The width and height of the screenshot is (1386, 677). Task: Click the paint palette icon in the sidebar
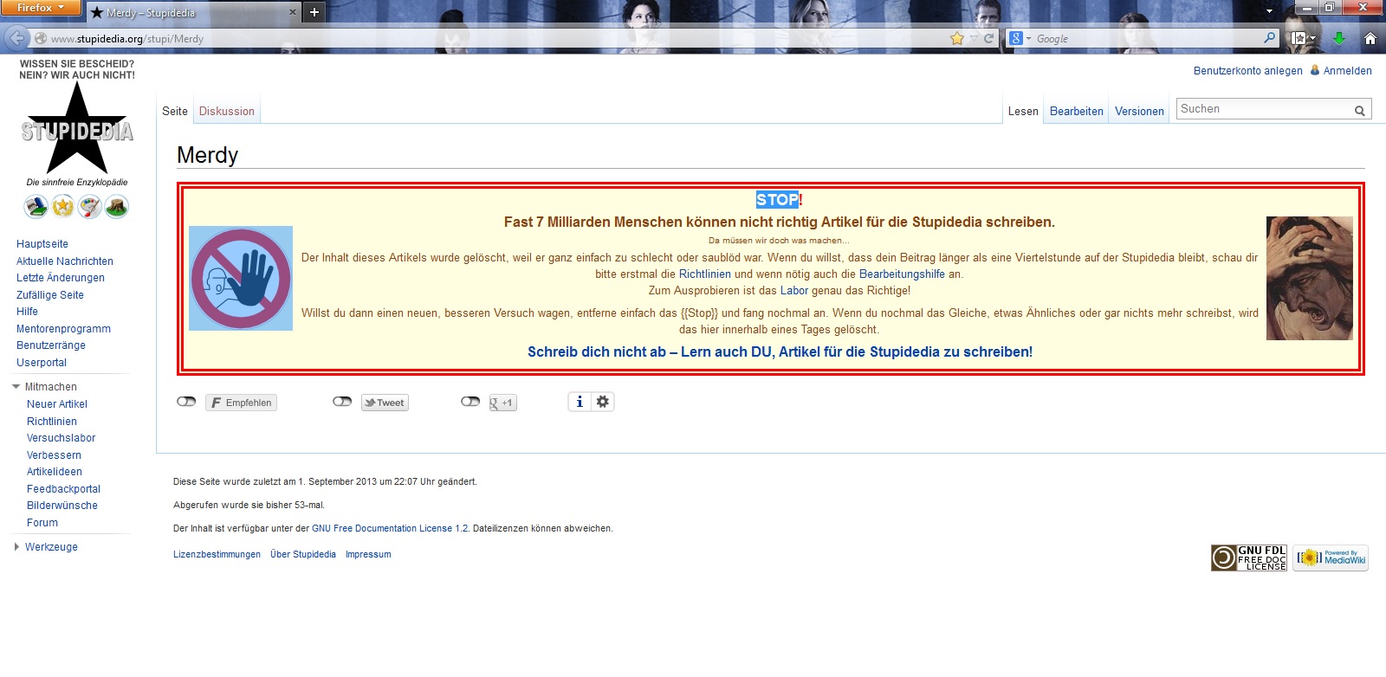click(90, 207)
